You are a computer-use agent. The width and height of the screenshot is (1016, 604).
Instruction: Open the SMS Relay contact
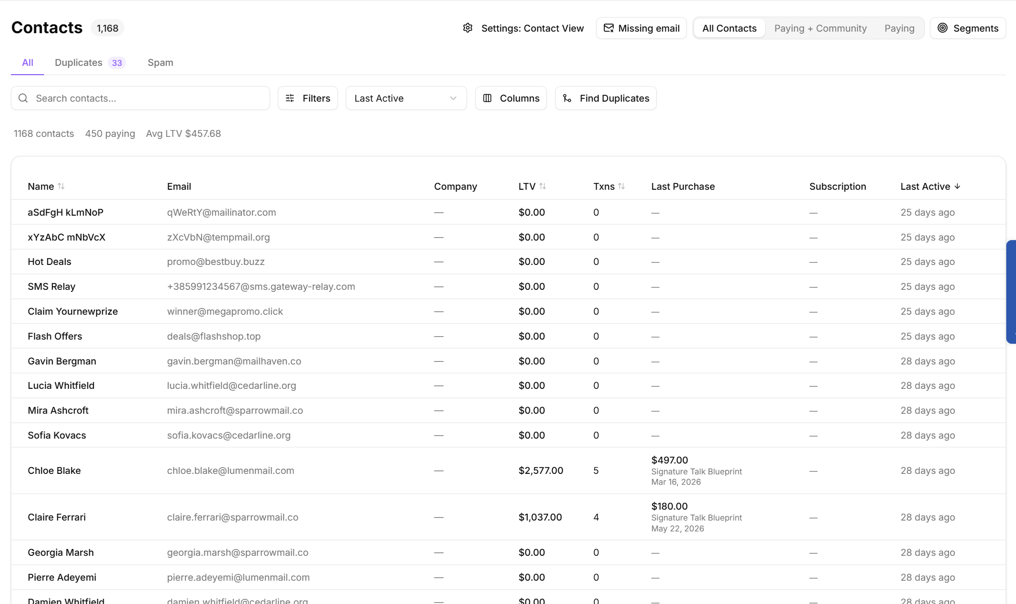point(51,286)
